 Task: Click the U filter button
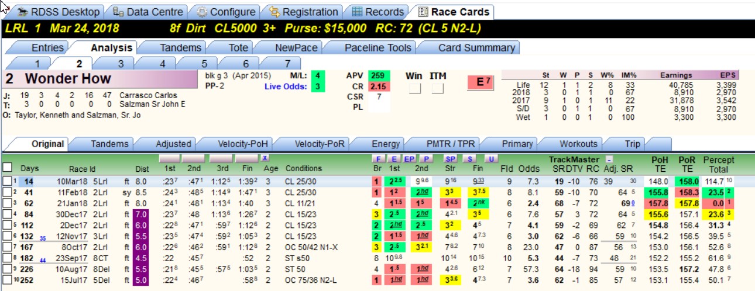pyautogui.click(x=491, y=158)
